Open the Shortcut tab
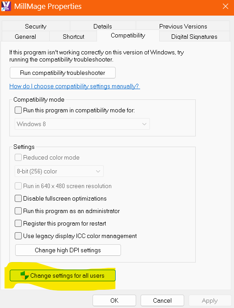The height and width of the screenshot is (308, 234). coord(73,37)
